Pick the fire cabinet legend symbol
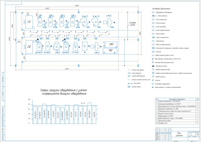This screenshot has height=142, width=201. pyautogui.click(x=153, y=87)
